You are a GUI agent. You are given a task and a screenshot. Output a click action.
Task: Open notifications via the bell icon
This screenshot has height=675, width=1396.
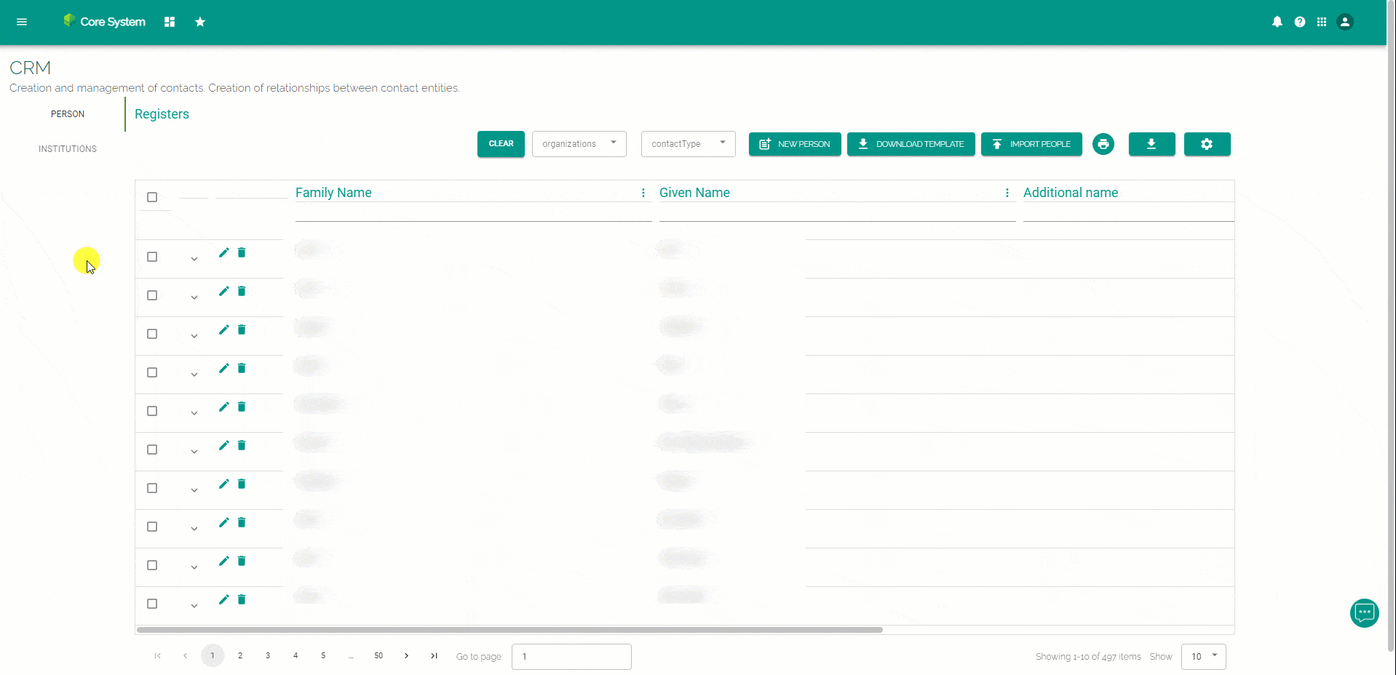1277,22
